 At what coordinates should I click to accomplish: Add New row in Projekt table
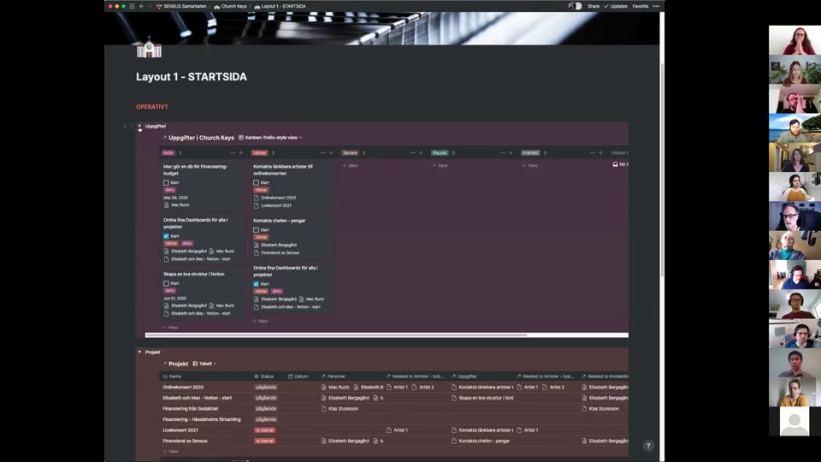click(x=170, y=451)
